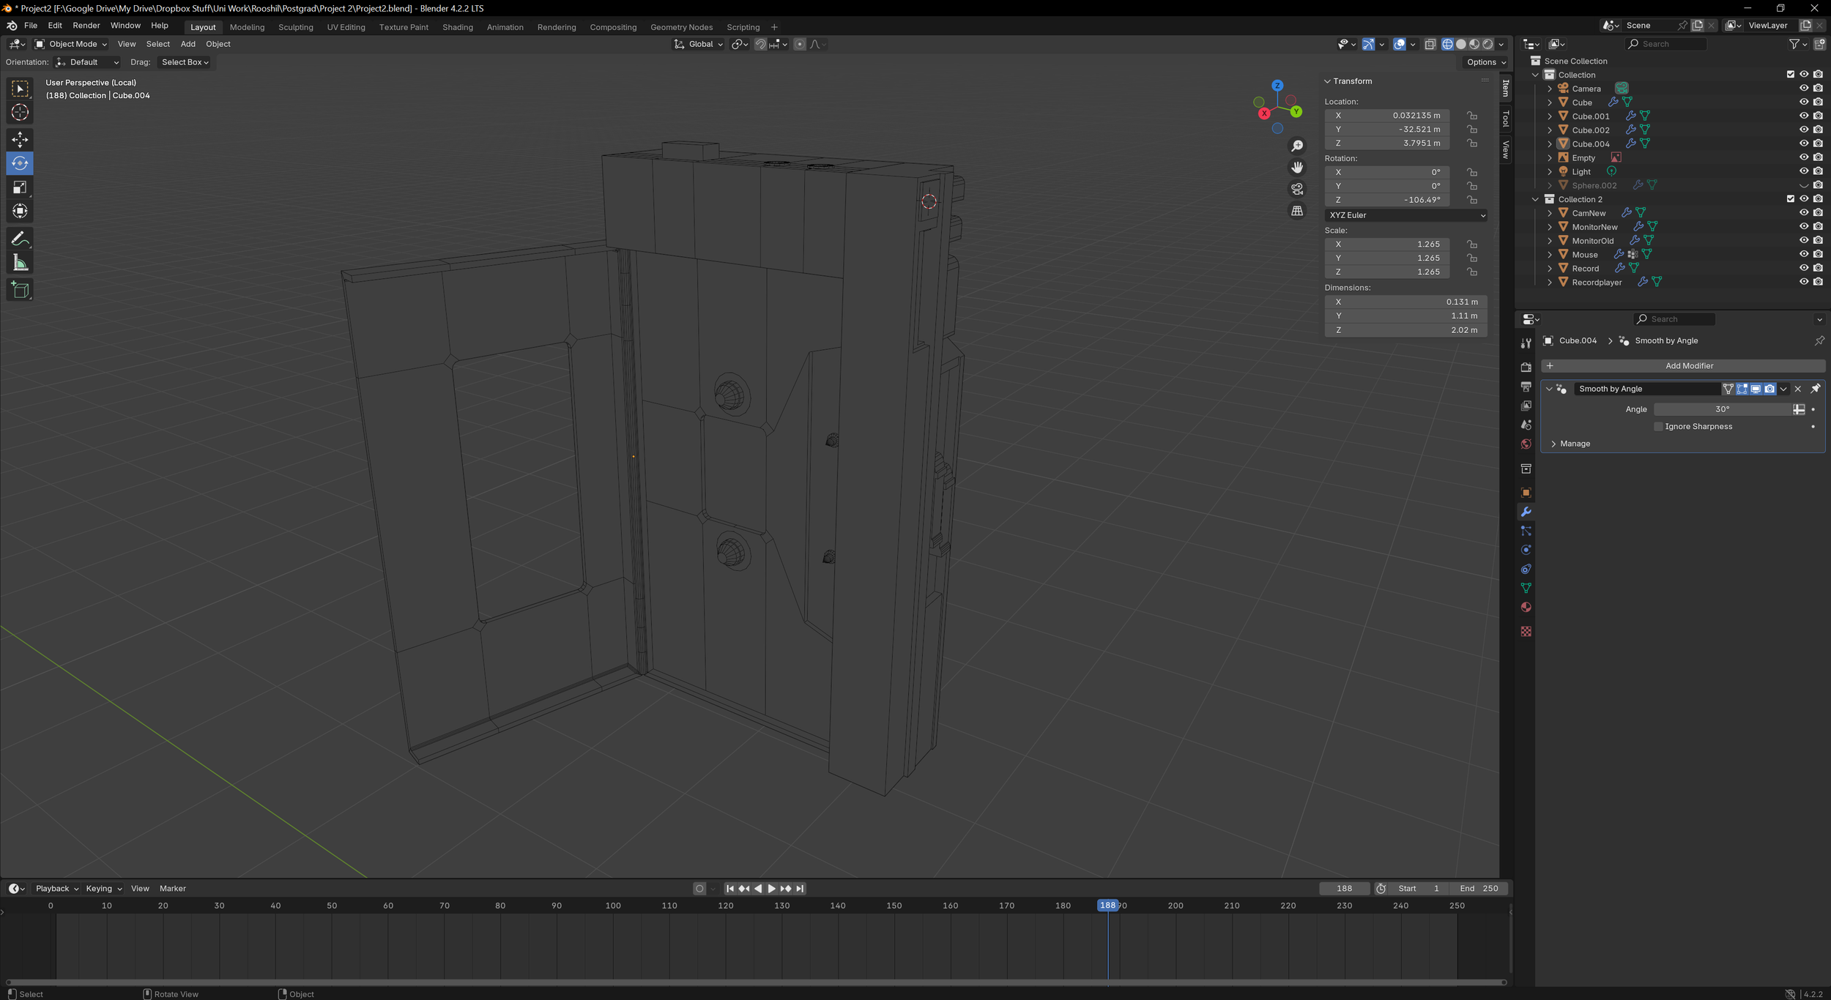The width and height of the screenshot is (1831, 1000).
Task: Disable Realtime display for the Smooth by Angle modifier
Action: (x=1755, y=389)
